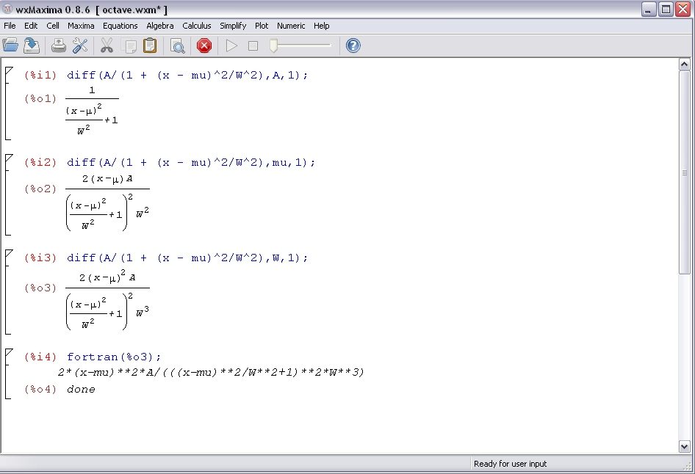
Task: Paste from clipboard icon
Action: 150,45
